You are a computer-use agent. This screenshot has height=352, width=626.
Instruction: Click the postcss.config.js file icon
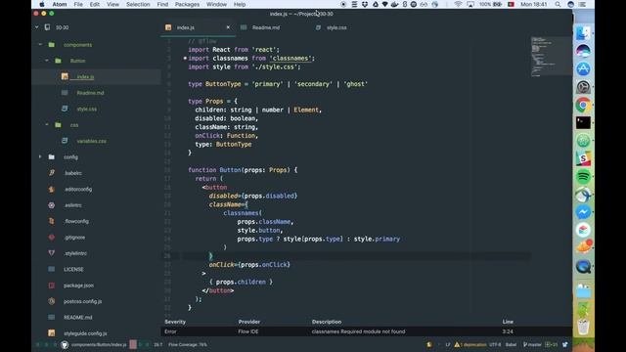click(52, 301)
